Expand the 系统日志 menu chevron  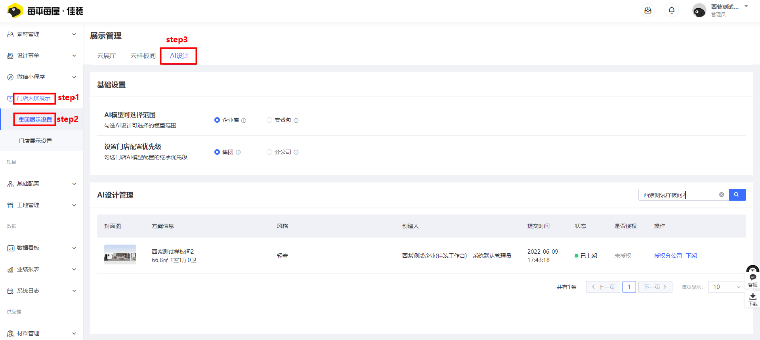tap(74, 291)
